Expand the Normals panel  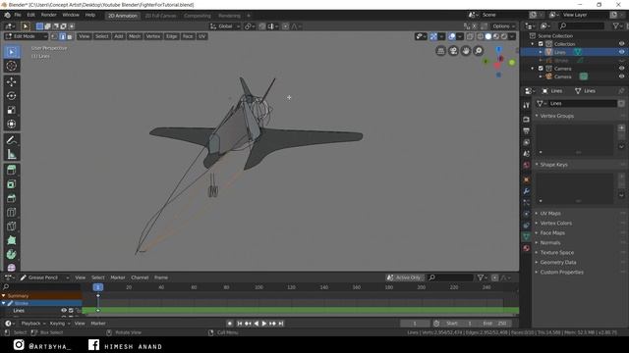tap(550, 242)
